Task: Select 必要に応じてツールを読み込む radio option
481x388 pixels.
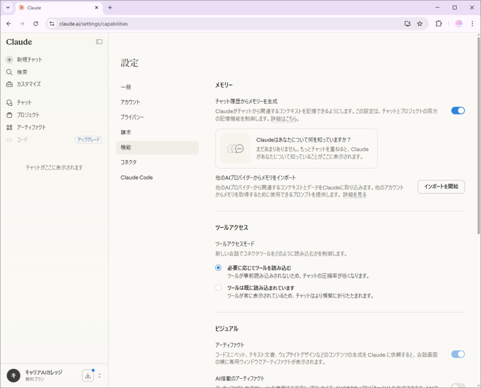Action: point(218,268)
